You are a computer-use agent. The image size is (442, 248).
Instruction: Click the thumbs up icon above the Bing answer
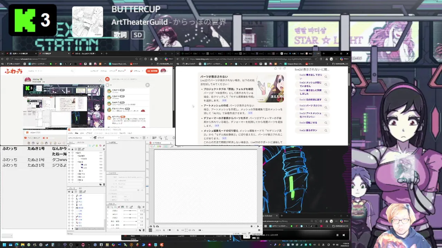coord(276,69)
